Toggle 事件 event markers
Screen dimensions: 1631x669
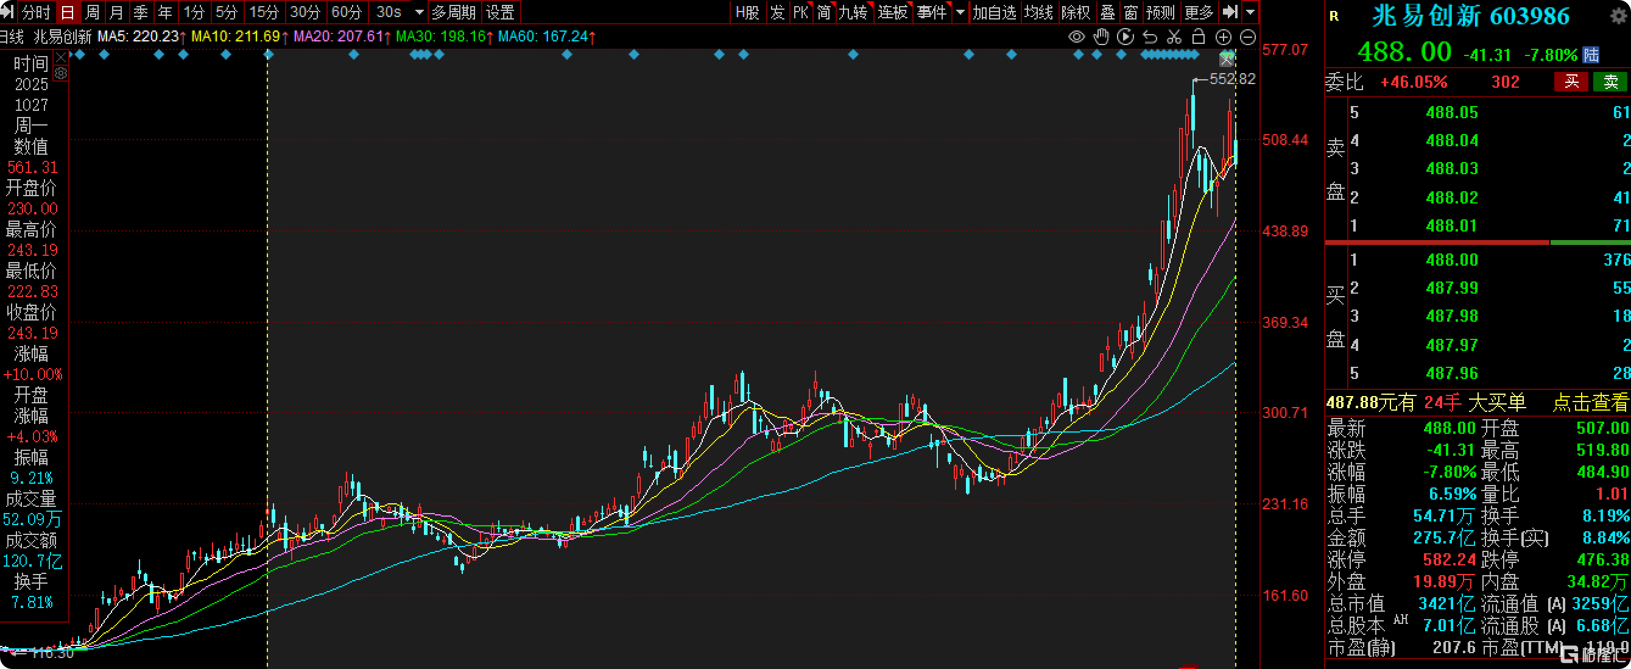point(931,12)
